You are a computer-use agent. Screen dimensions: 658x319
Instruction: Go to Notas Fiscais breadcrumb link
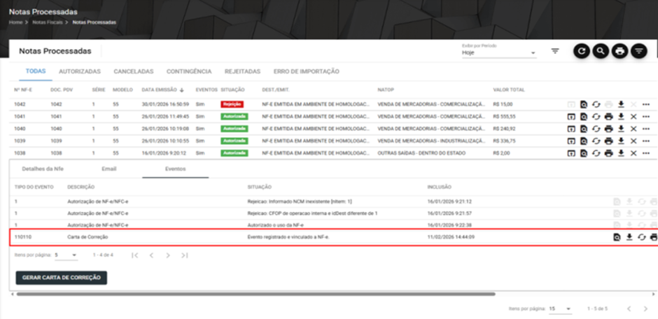tap(47, 22)
